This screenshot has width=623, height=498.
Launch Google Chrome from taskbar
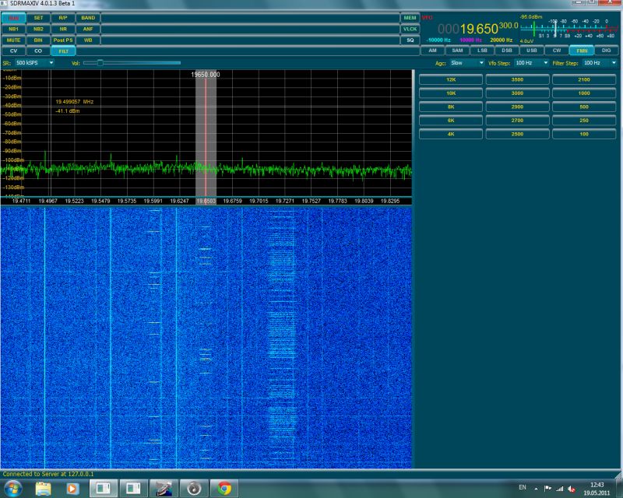[x=224, y=488]
